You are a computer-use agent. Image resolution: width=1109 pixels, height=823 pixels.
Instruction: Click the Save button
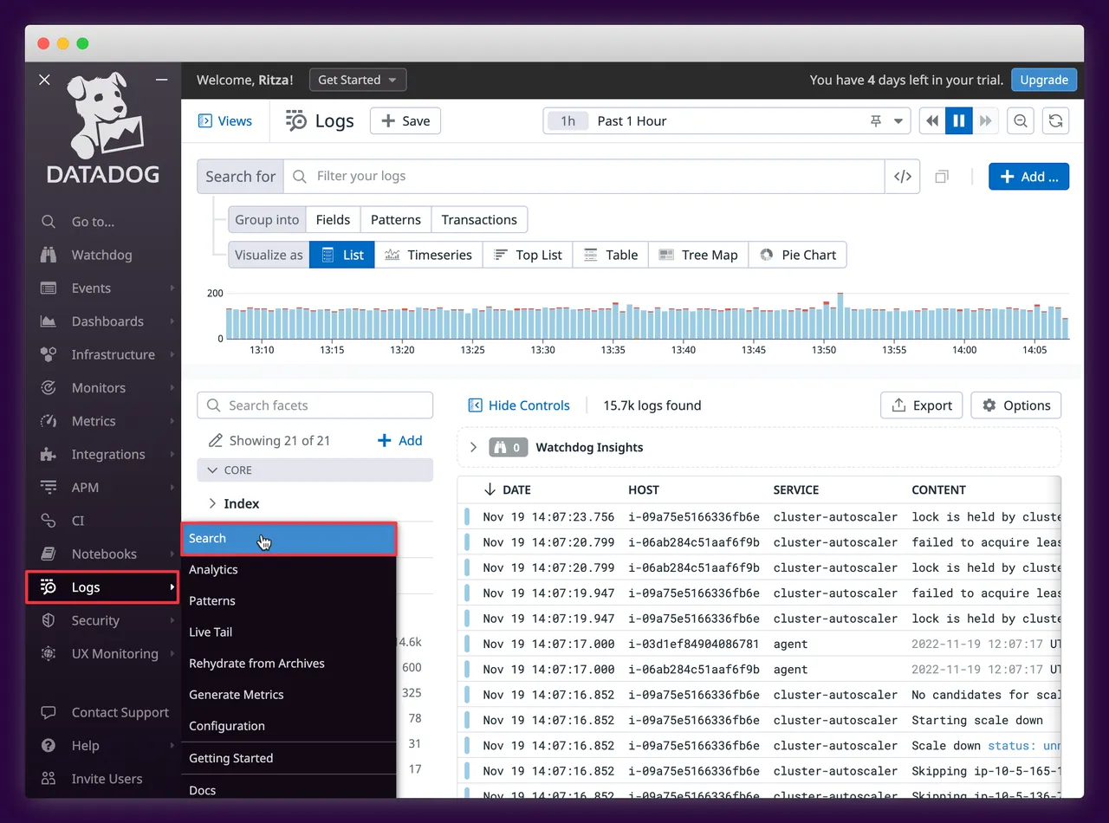click(x=405, y=121)
